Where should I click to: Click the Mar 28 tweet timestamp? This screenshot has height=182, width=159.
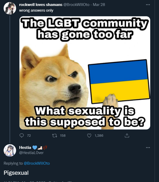click(99, 5)
